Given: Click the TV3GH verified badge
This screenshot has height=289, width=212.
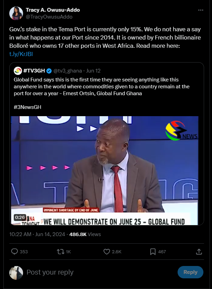Looking at the screenshot, I should [49, 71].
